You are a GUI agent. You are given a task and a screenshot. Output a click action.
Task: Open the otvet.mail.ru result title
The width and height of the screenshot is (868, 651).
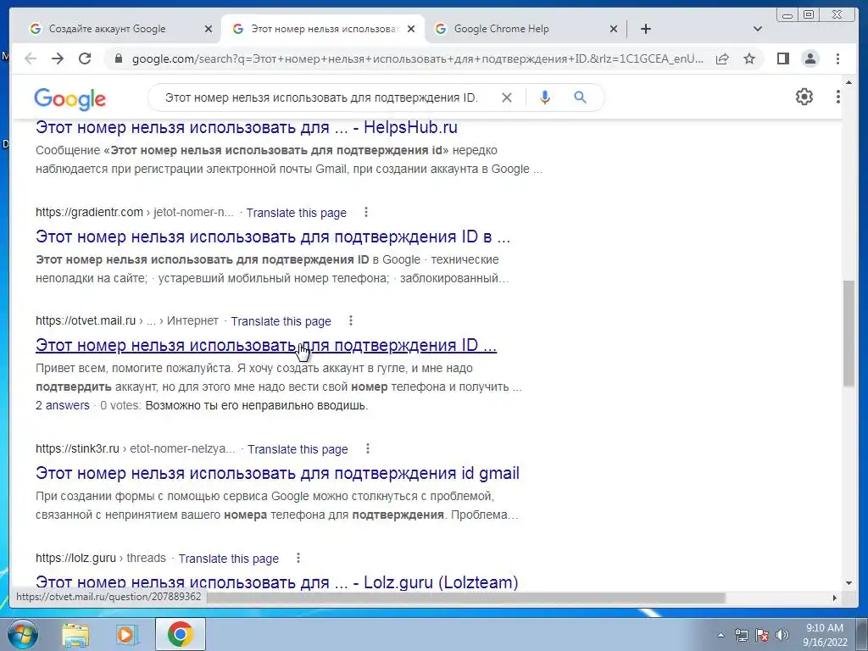266,345
